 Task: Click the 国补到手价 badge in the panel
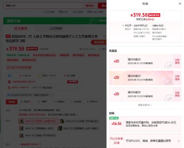(x=154, y=15)
